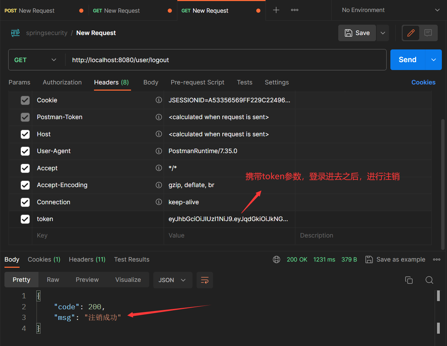The image size is (447, 346).
Task: Click the token header value cell
Action: coord(229,219)
